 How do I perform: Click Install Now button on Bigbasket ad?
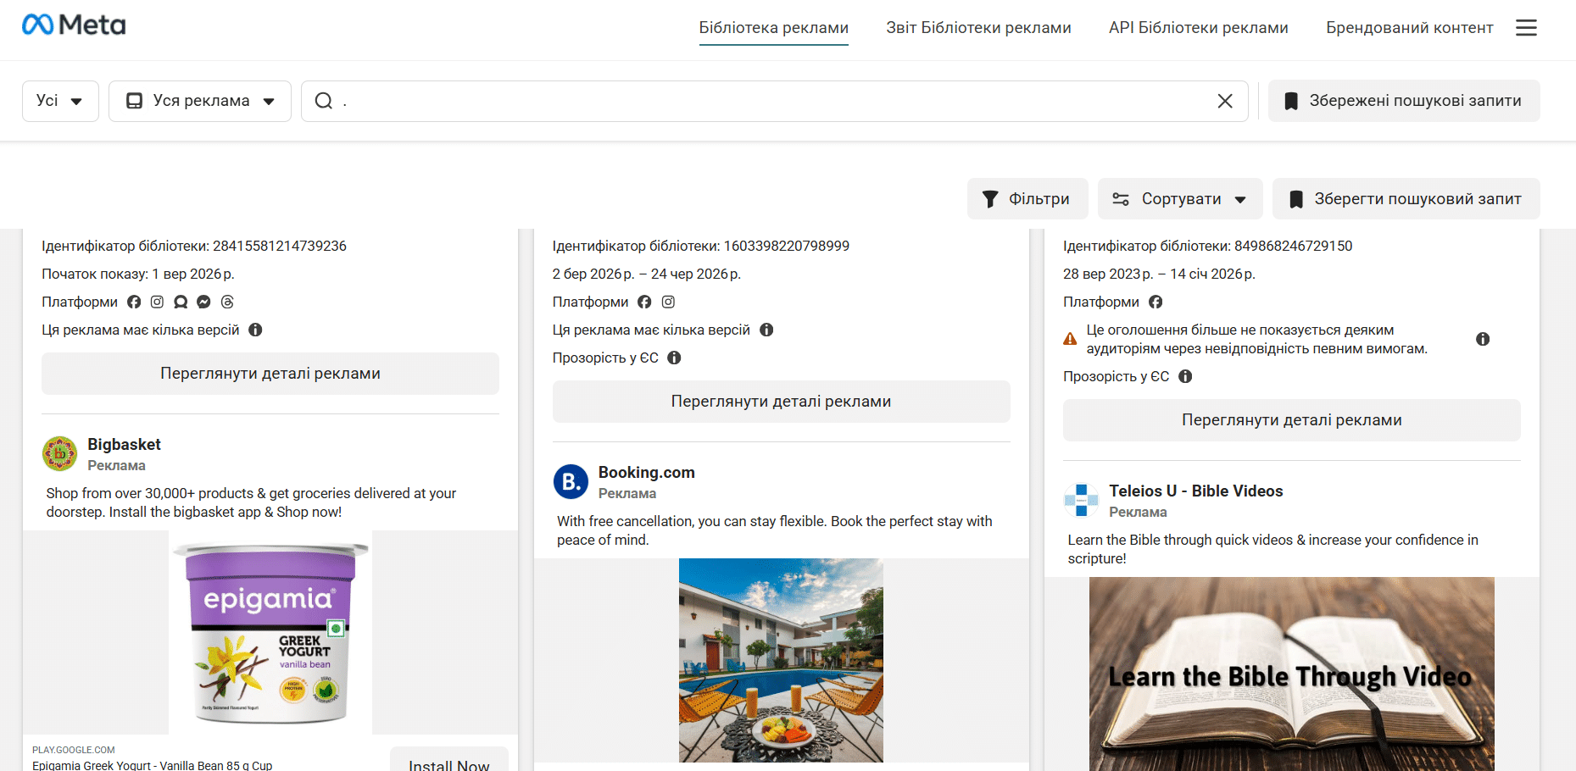pyautogui.click(x=449, y=761)
